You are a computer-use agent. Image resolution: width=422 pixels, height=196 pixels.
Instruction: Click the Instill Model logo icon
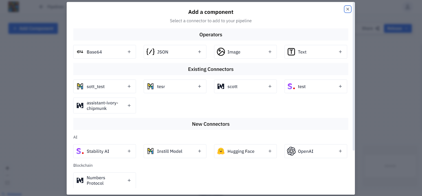(150, 151)
